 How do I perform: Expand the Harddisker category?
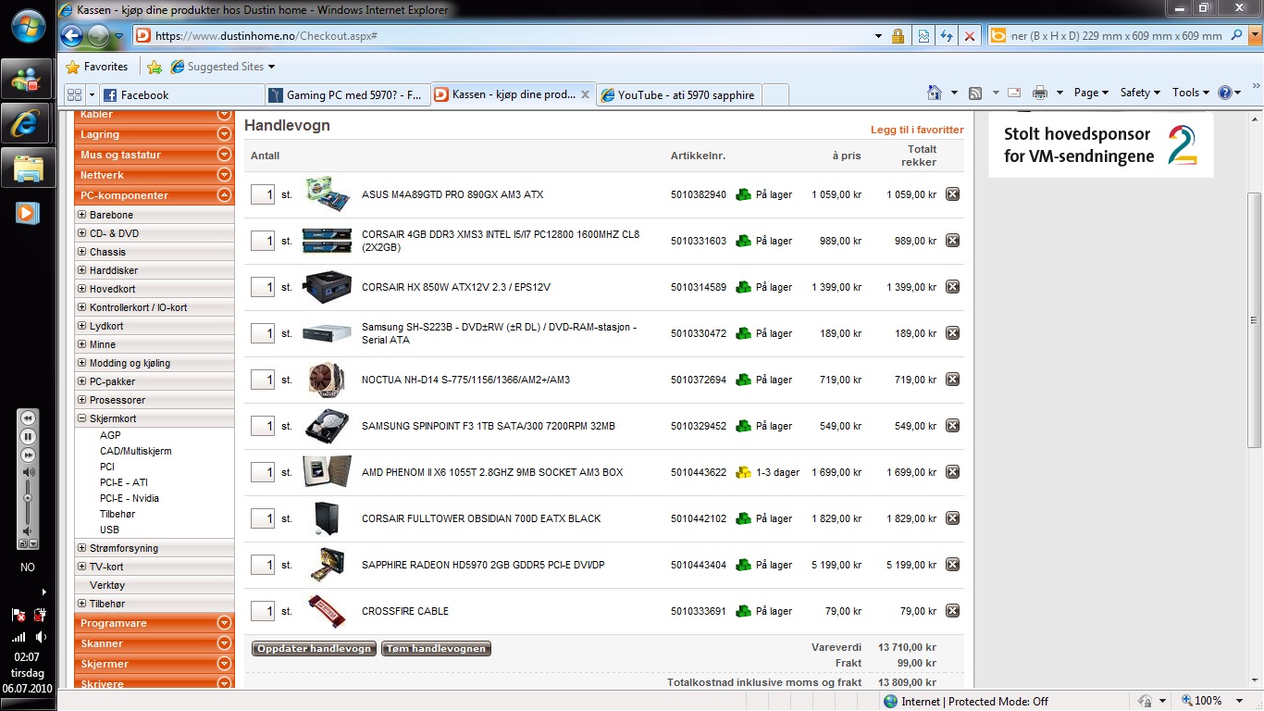point(82,270)
